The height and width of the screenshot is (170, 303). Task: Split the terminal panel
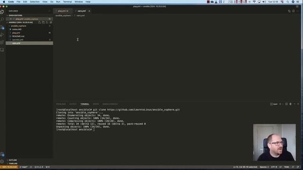click(286, 104)
